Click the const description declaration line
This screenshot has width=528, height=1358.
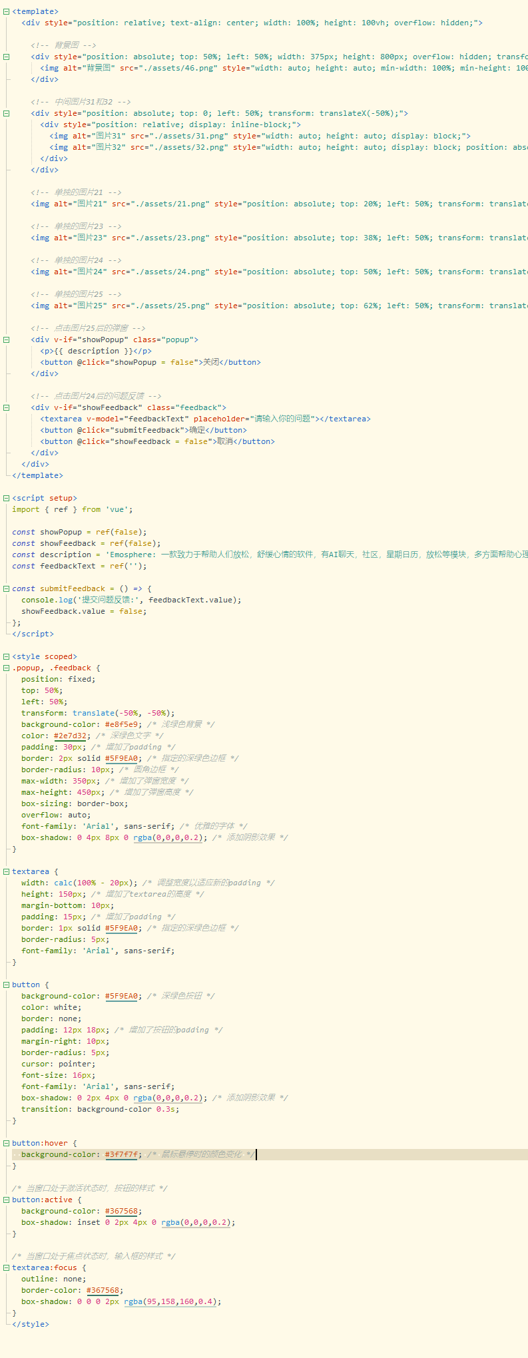[x=270, y=555]
